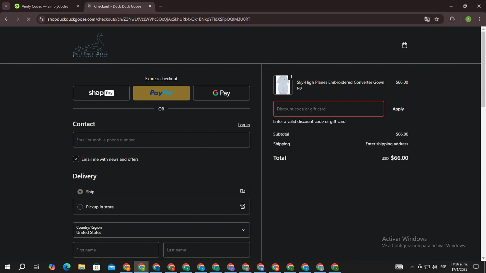Click the First name field
Image resolution: width=486 pixels, height=273 pixels.
pyautogui.click(x=116, y=250)
